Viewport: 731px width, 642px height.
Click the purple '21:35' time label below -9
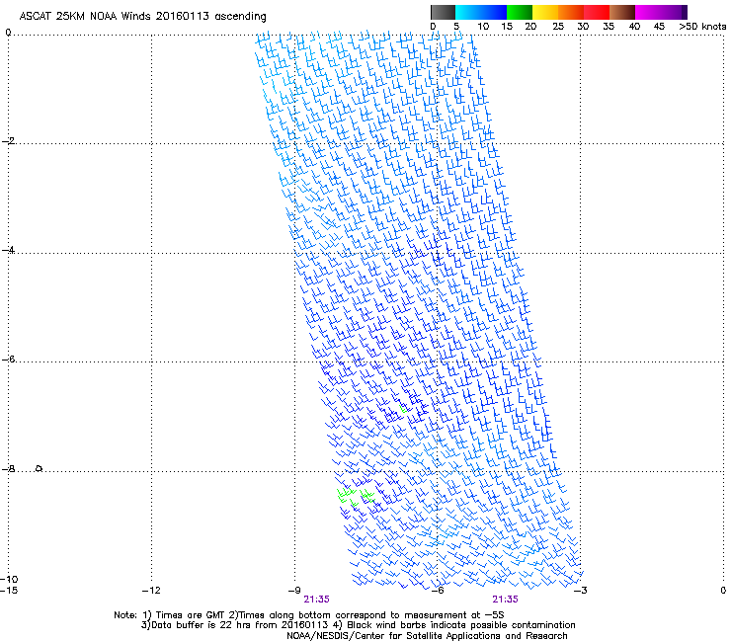click(x=316, y=600)
